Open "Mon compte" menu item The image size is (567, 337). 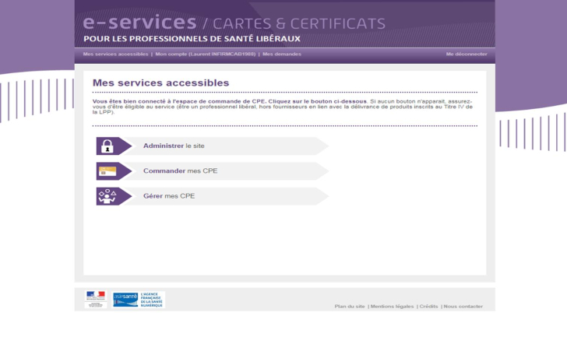coord(205,54)
